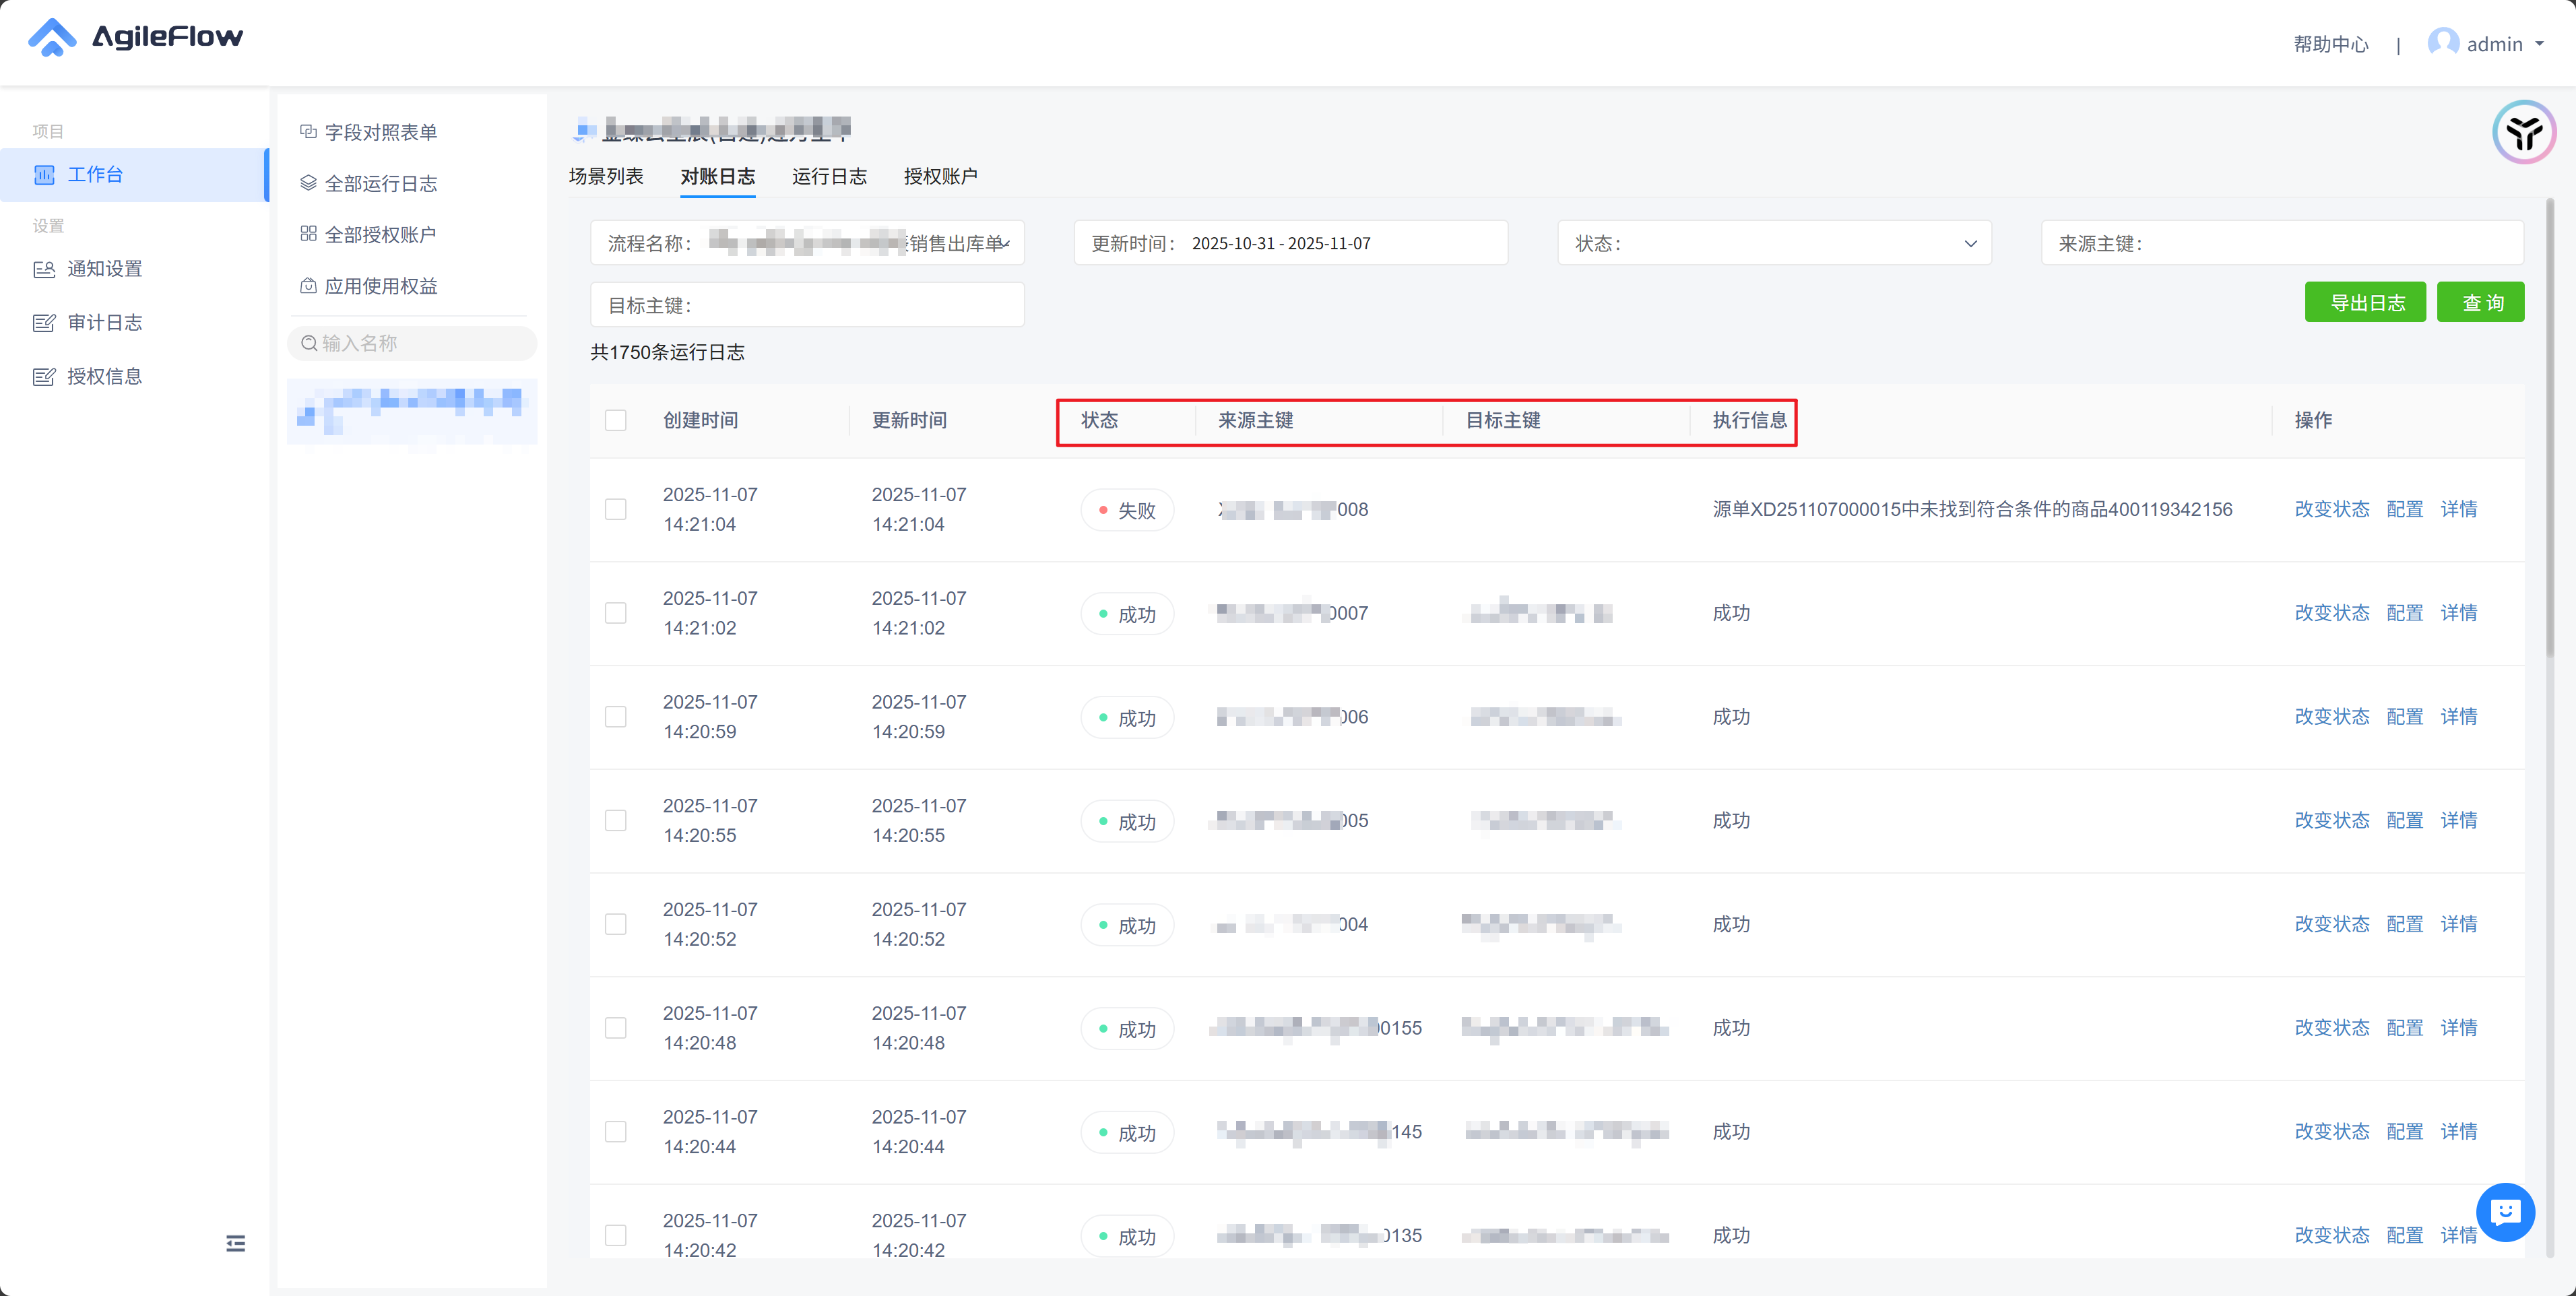The image size is (2576, 1296).
Task: Switch to the 运行日志 tab
Action: [829, 176]
